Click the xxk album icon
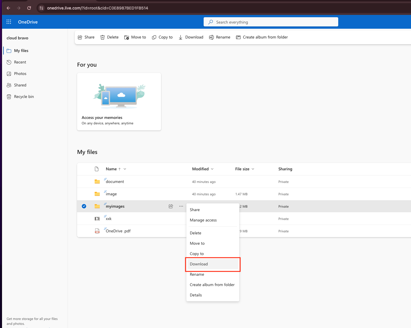 pos(97,219)
